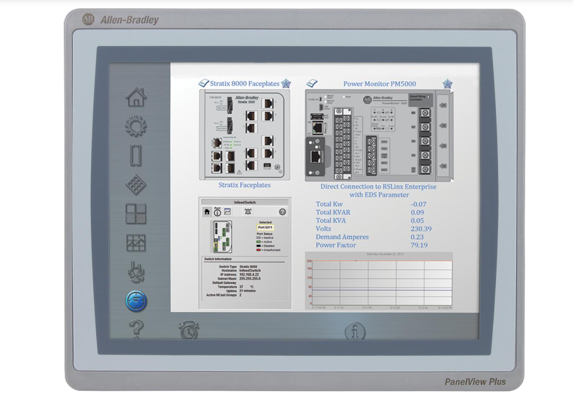The width and height of the screenshot is (573, 398).
Task: Click the Power Factor value 79.19
Action: [419, 245]
